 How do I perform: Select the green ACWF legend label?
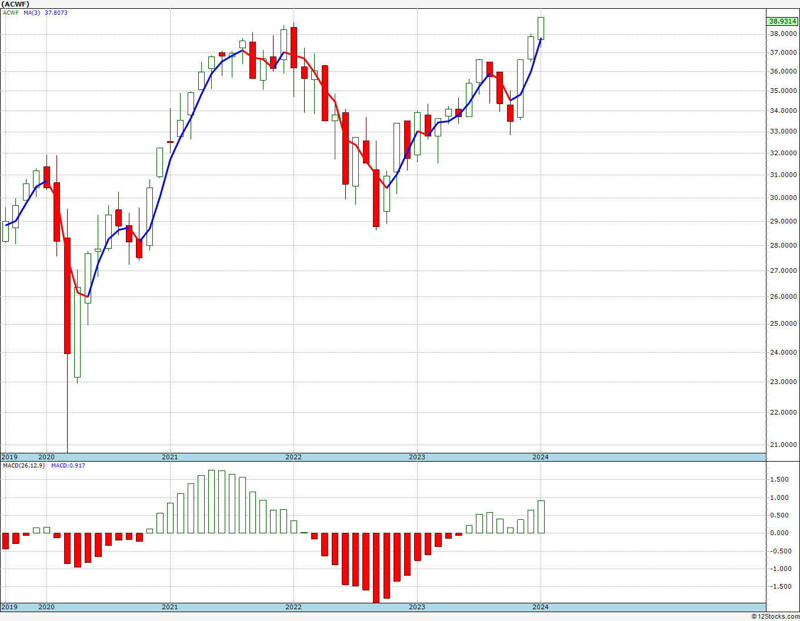(11, 12)
